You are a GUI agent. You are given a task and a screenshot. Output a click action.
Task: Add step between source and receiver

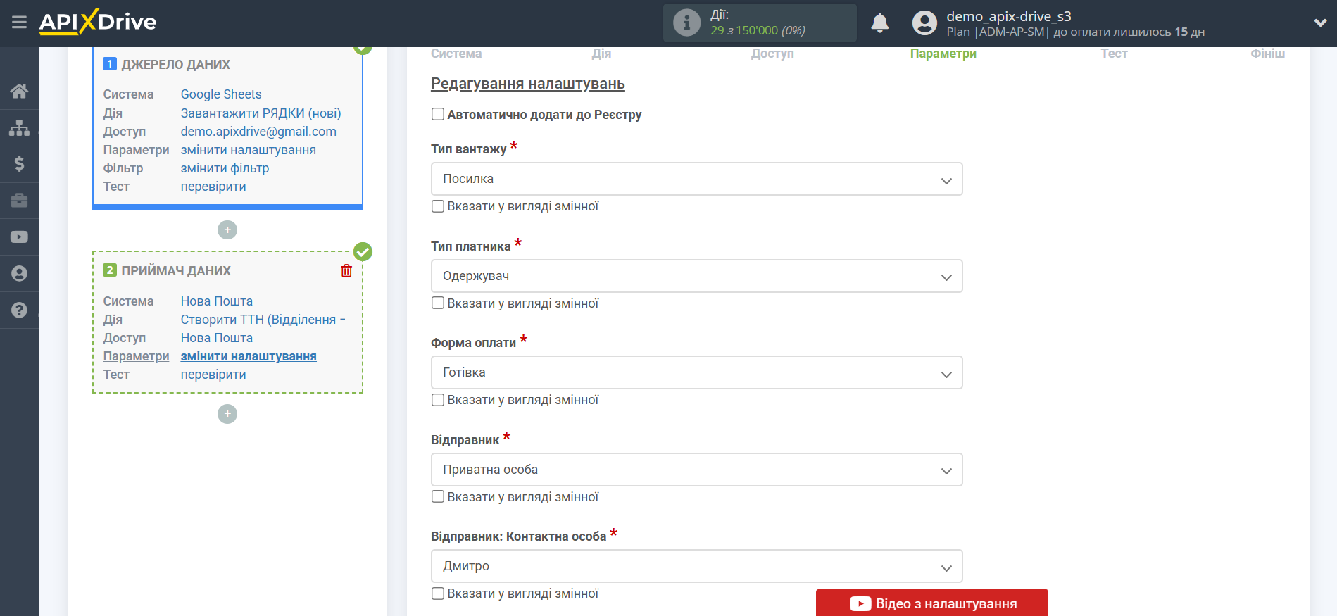click(x=227, y=230)
